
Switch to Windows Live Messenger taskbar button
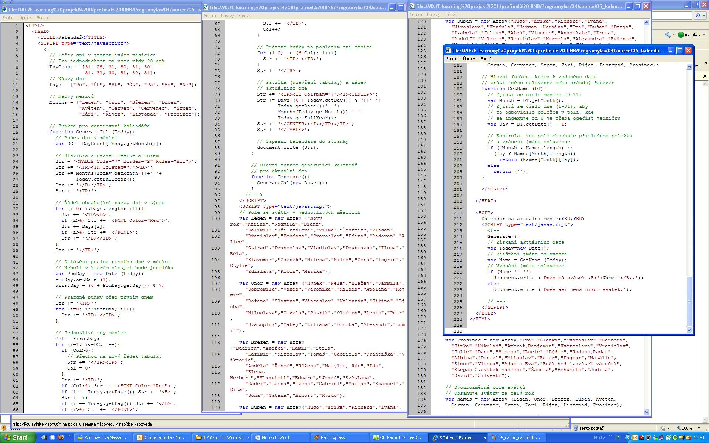pyautogui.click(x=103, y=437)
